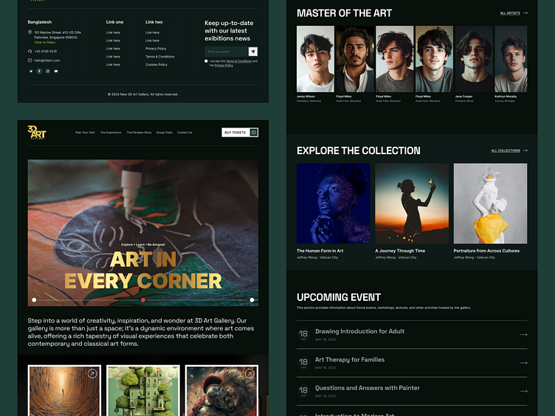Open A Journey Through Time image
This screenshot has width=555, height=416.
pos(412,204)
